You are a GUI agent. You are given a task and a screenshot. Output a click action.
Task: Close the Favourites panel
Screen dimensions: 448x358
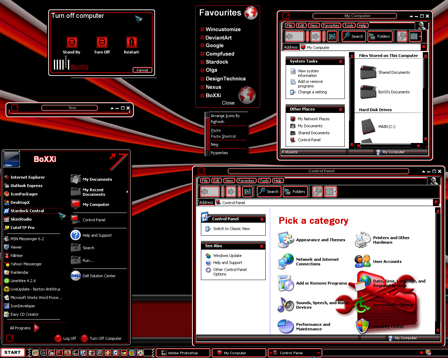pos(228,103)
